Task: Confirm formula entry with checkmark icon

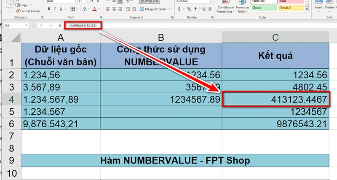Action: pos(51,26)
